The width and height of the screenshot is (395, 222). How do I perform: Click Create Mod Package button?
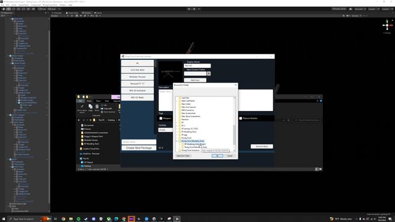click(139, 148)
